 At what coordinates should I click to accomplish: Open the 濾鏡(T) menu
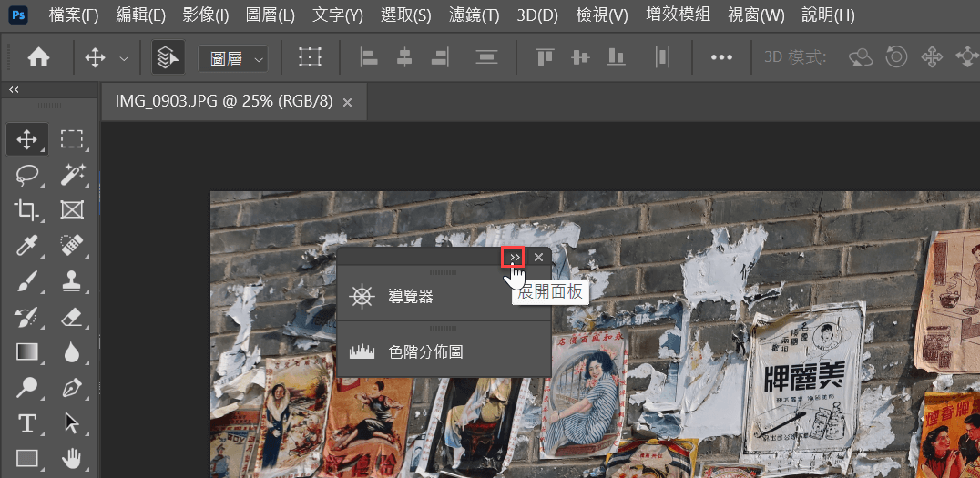tap(474, 16)
